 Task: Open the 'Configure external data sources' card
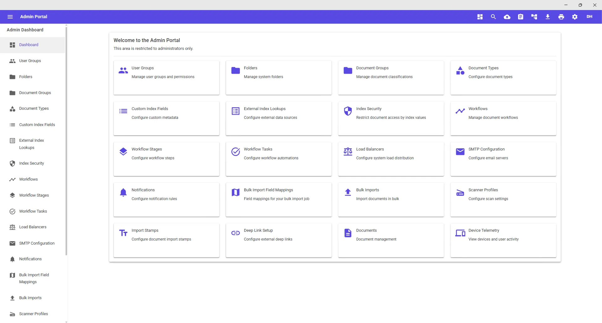pyautogui.click(x=279, y=119)
